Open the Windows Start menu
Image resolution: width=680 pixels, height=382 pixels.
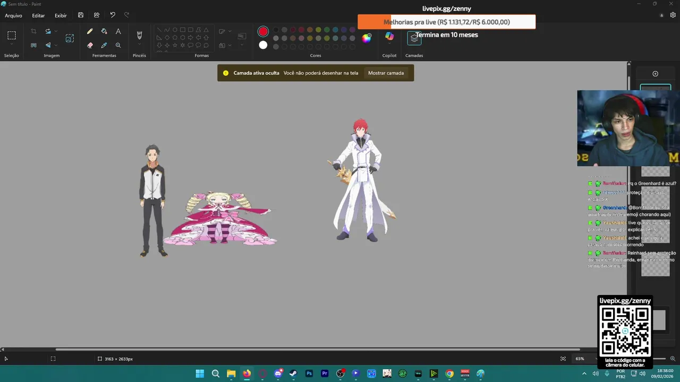pos(200,374)
